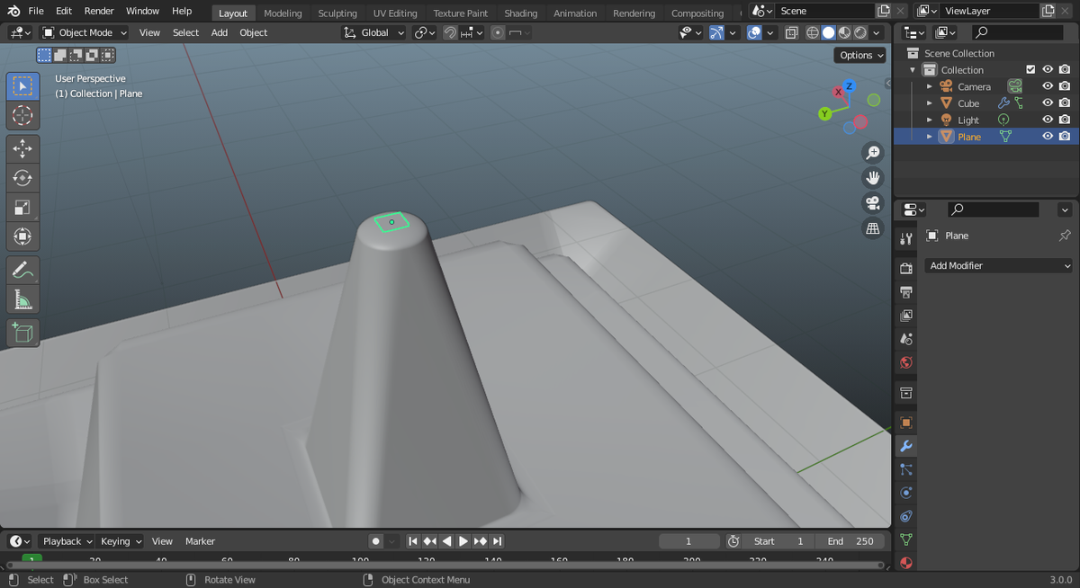Open the viewport Options dropdown
Viewport: 1080px width, 588px height.
click(861, 55)
